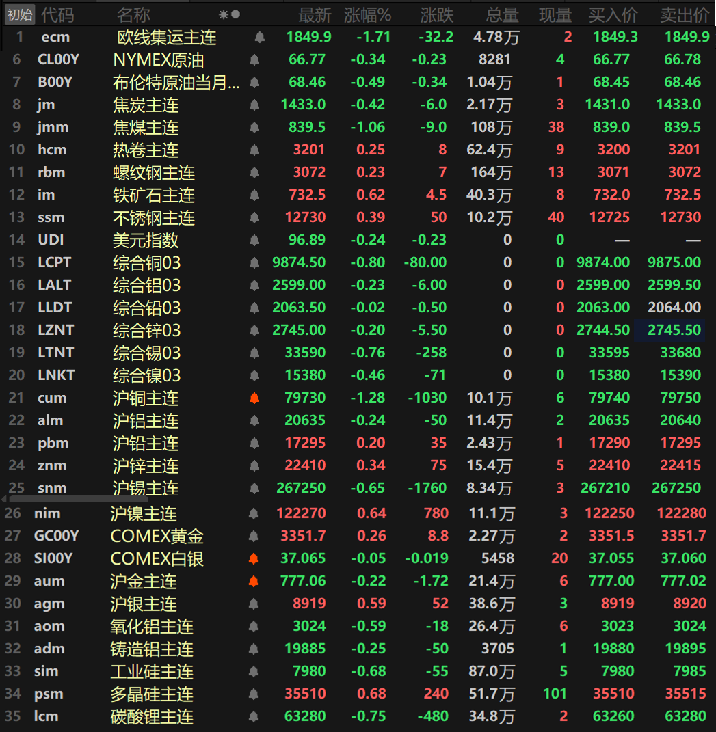This screenshot has width=716, height=732.
Task: Click the settings gear icon in header
Action: (224, 15)
